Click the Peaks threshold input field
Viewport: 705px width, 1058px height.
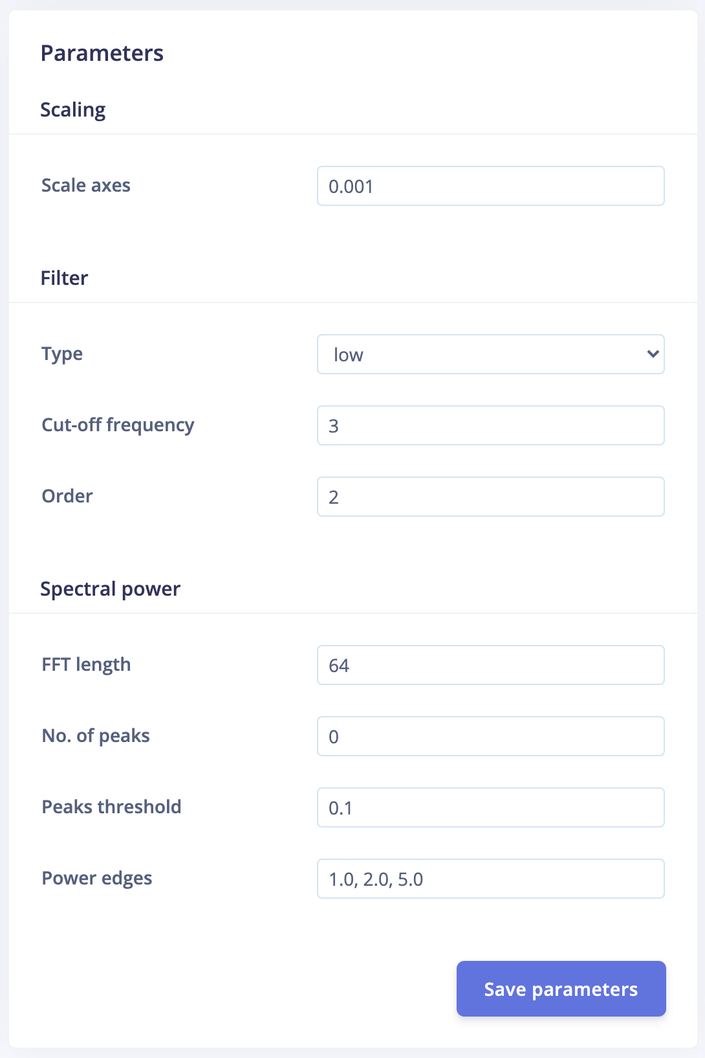[x=490, y=807]
